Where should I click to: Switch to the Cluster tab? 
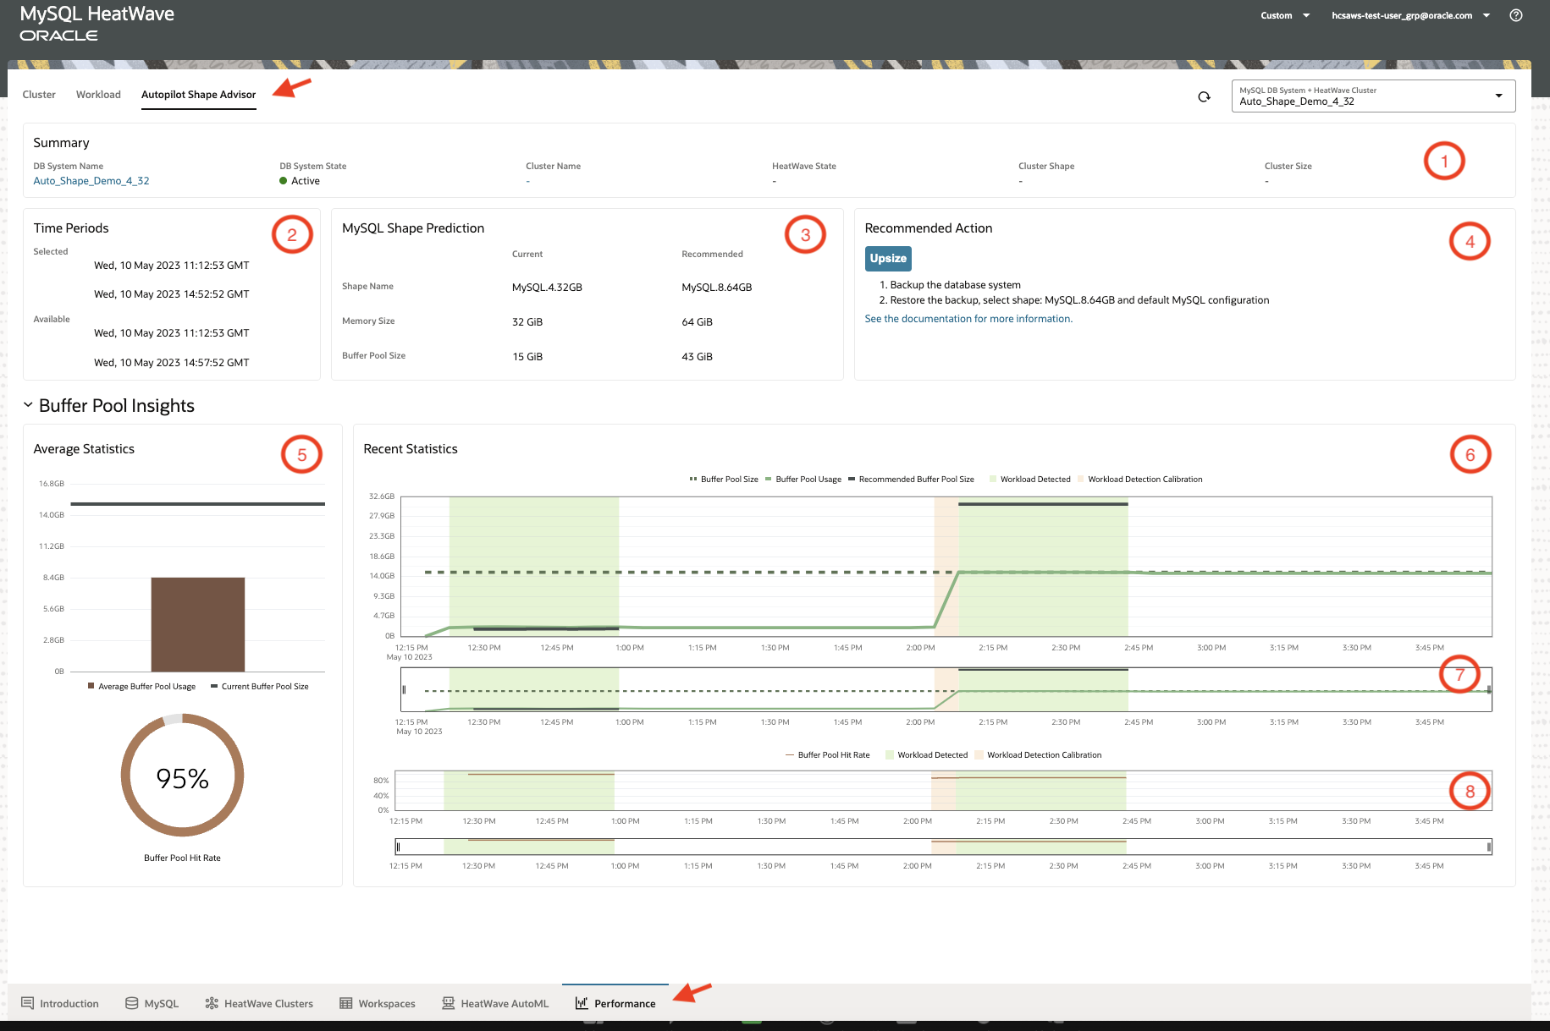coord(39,95)
